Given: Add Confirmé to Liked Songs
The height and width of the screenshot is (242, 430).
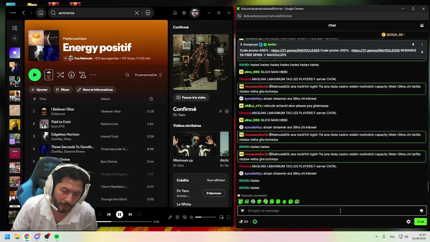Looking at the screenshot, I should click(227, 111).
